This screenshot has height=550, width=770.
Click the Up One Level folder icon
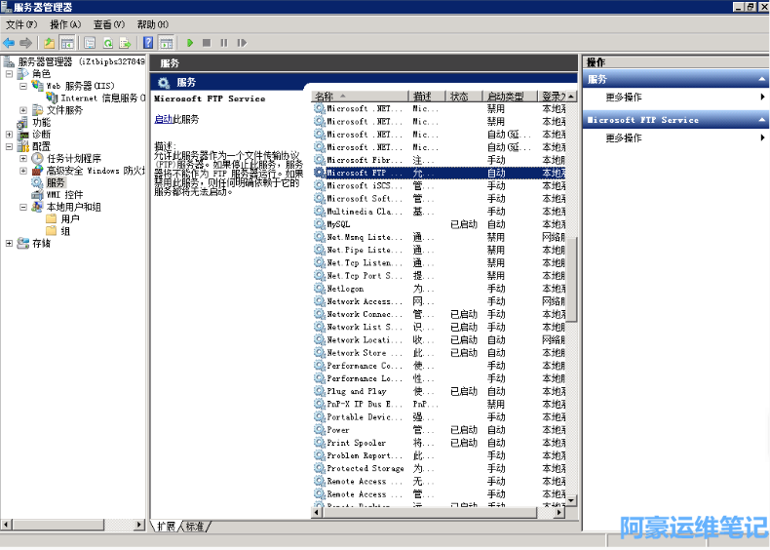[50, 43]
